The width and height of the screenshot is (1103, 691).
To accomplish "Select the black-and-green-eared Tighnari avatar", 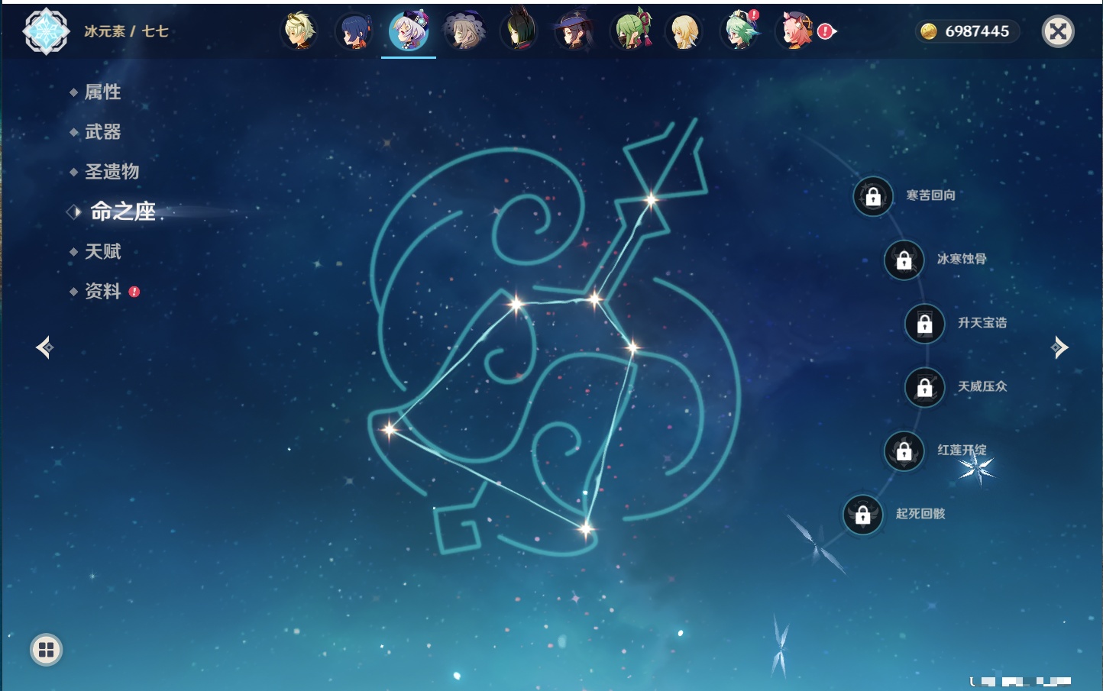I will pyautogui.click(x=519, y=31).
